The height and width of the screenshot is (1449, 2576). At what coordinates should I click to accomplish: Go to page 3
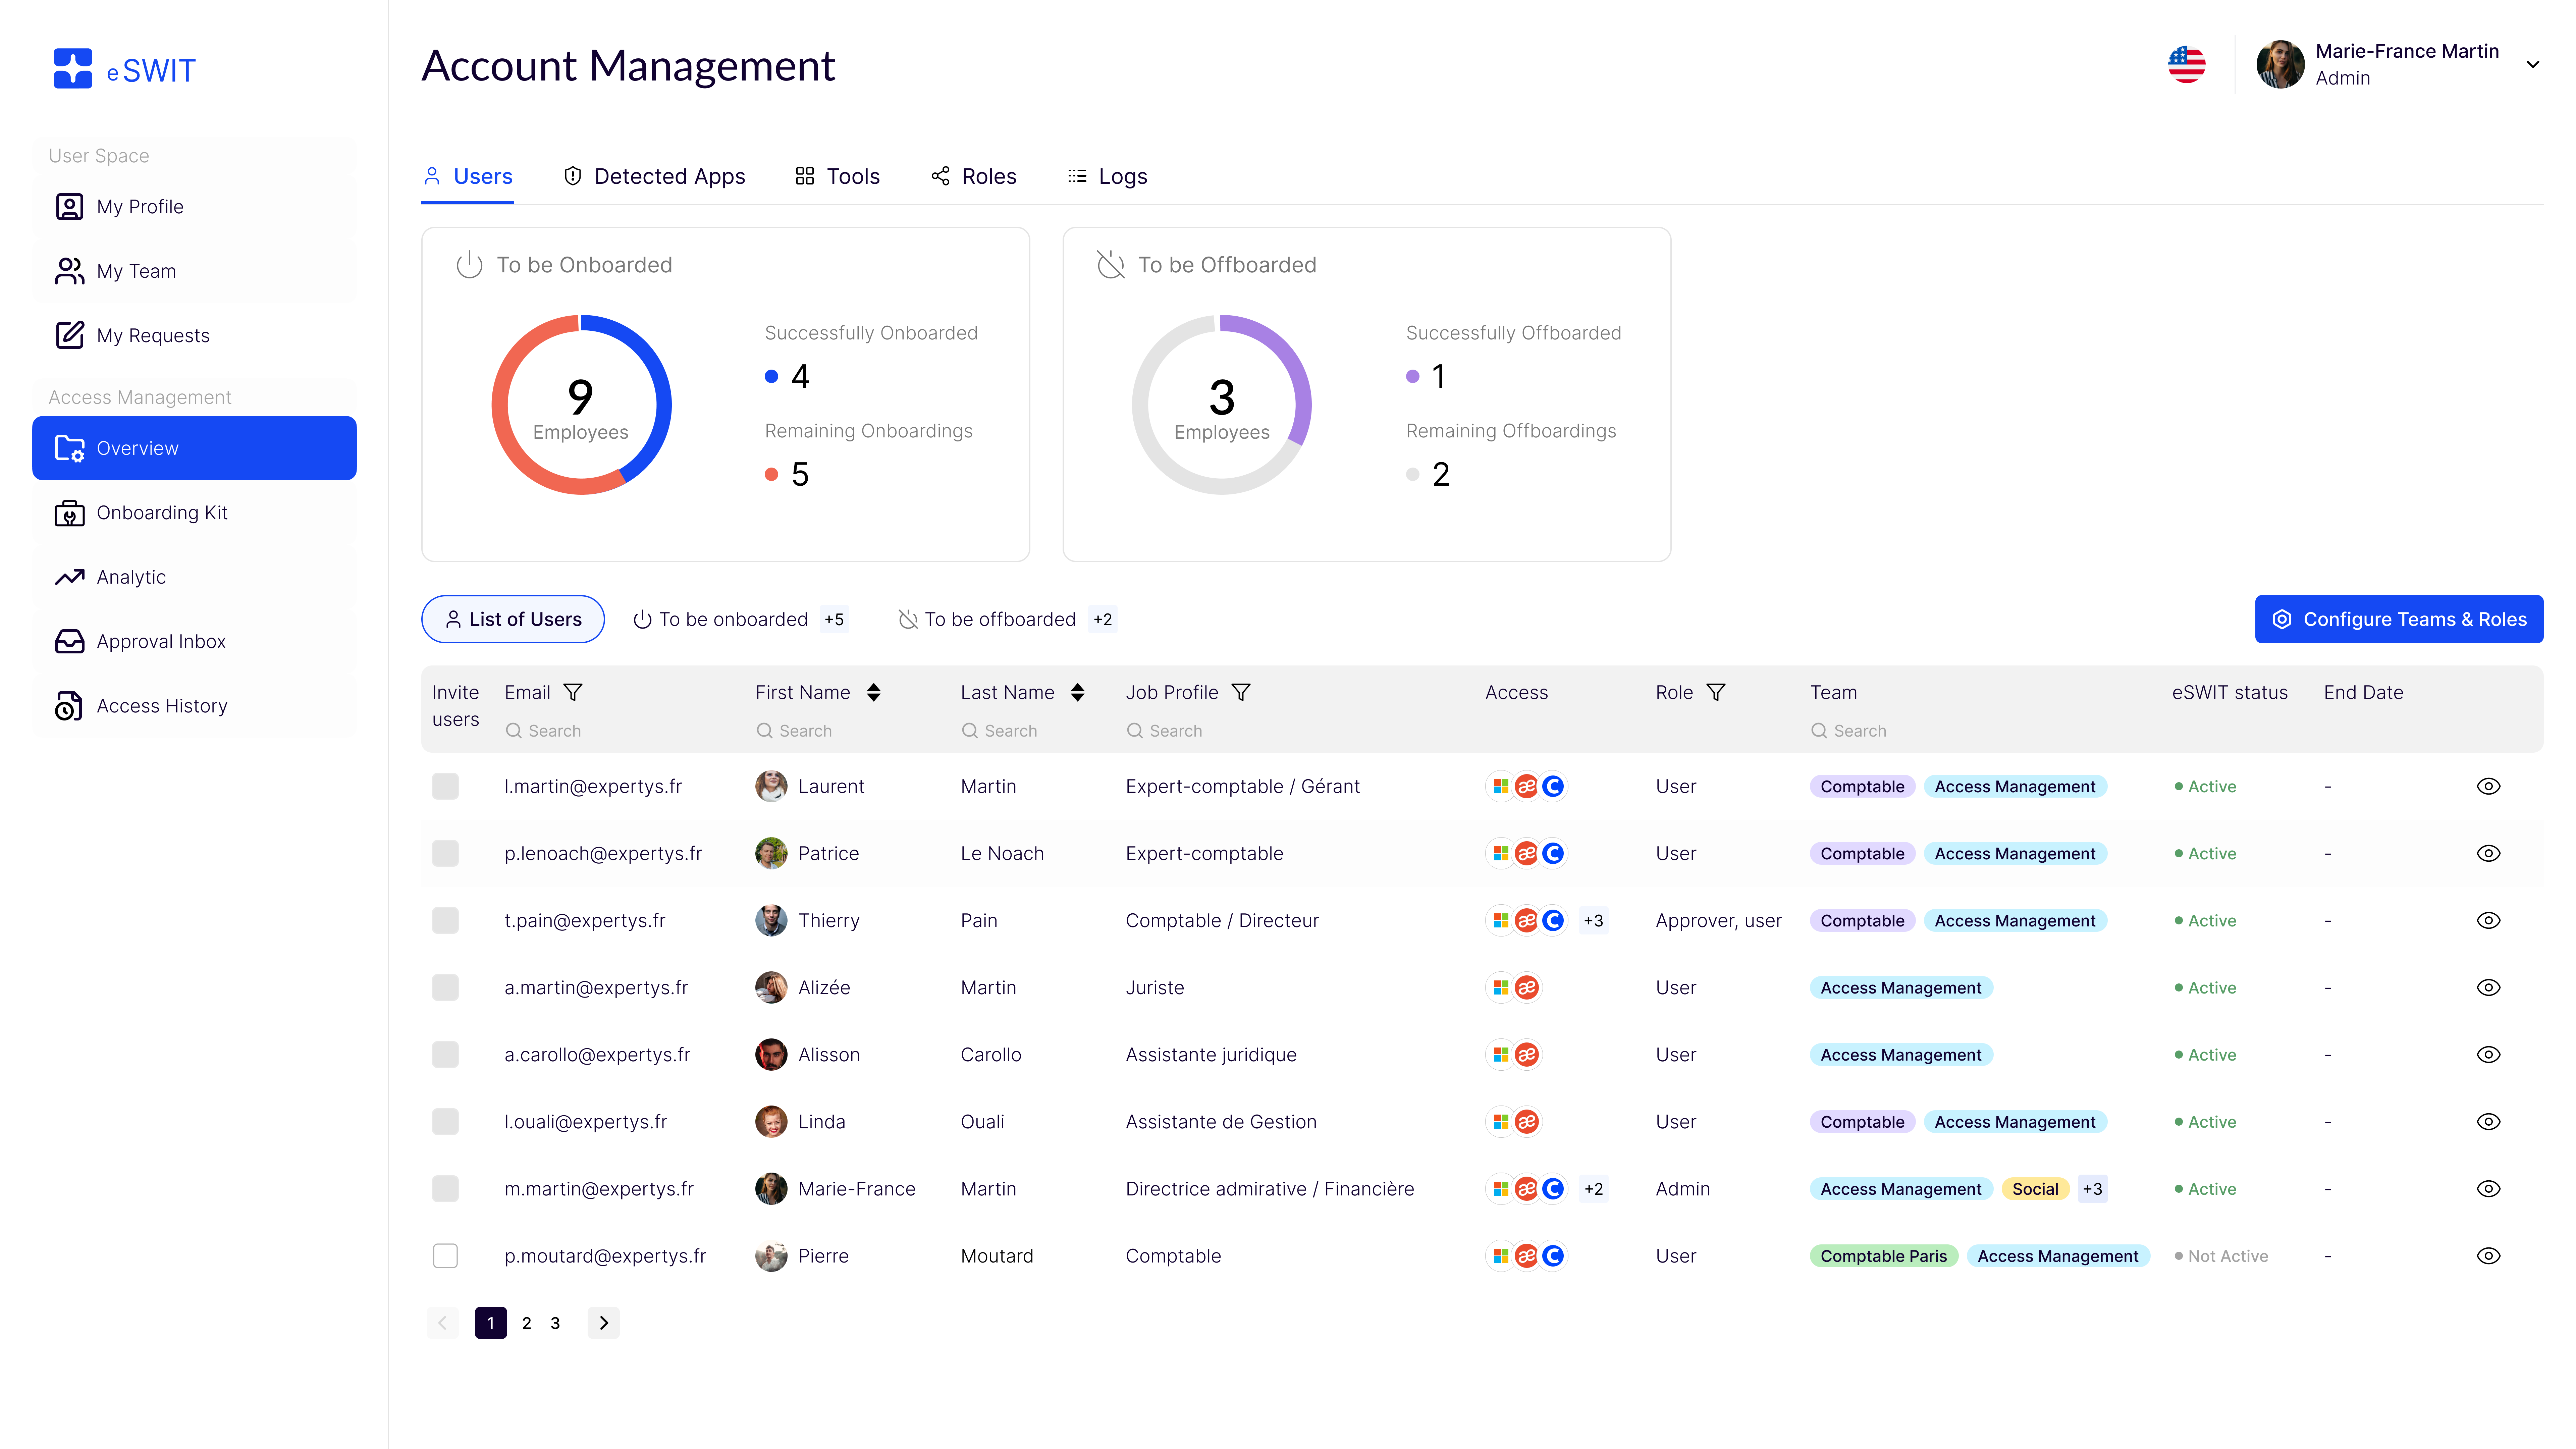click(555, 1323)
